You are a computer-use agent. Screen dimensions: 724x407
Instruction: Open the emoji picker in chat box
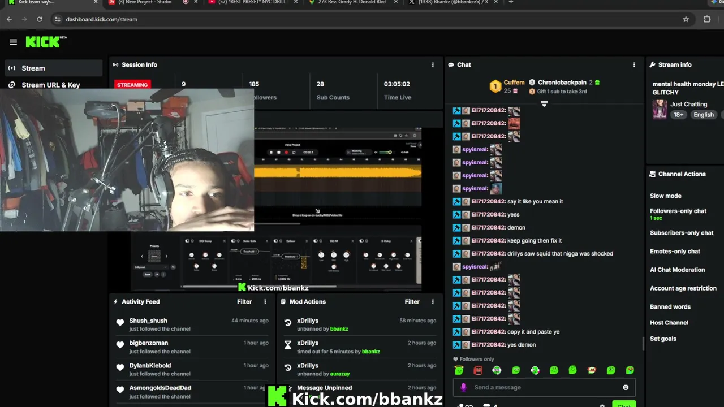626,387
